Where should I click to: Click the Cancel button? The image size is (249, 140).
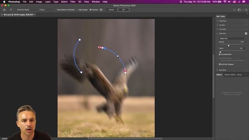(111, 10)
